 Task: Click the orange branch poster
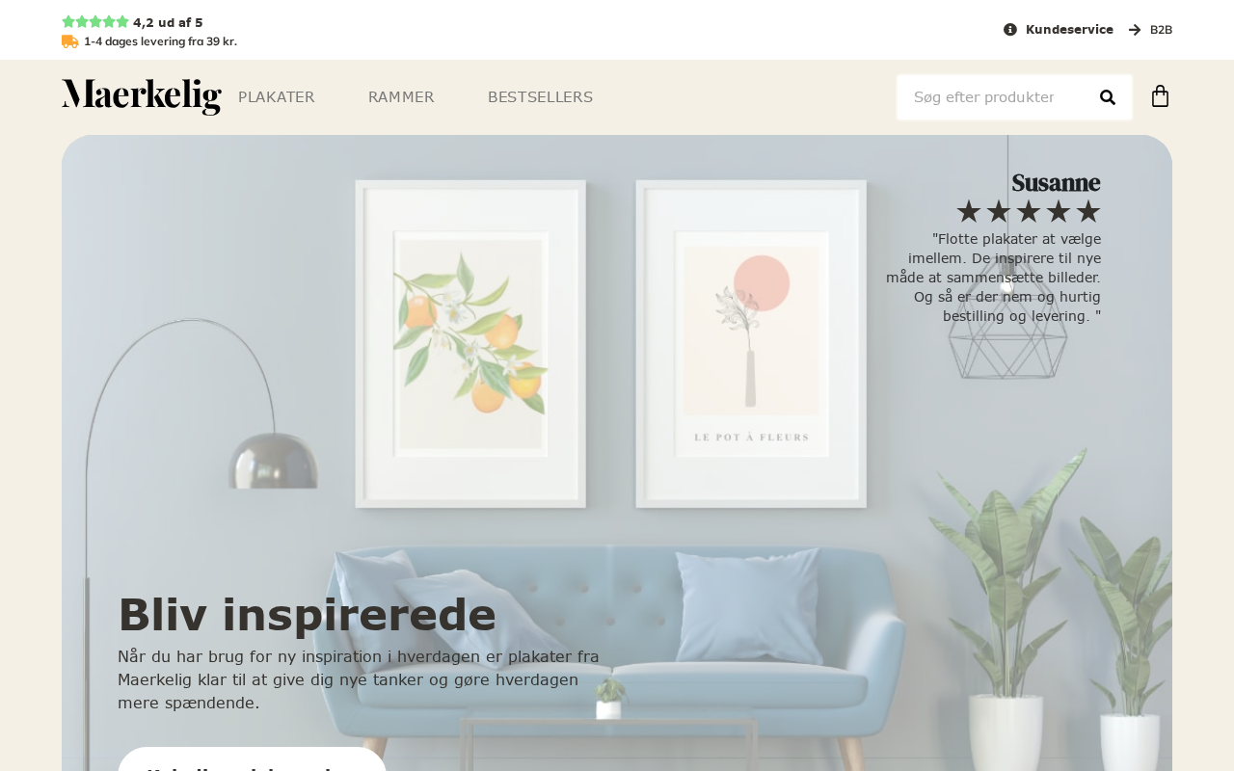click(470, 344)
